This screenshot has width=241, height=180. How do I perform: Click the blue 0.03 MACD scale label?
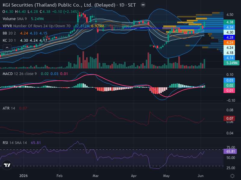point(229,80)
